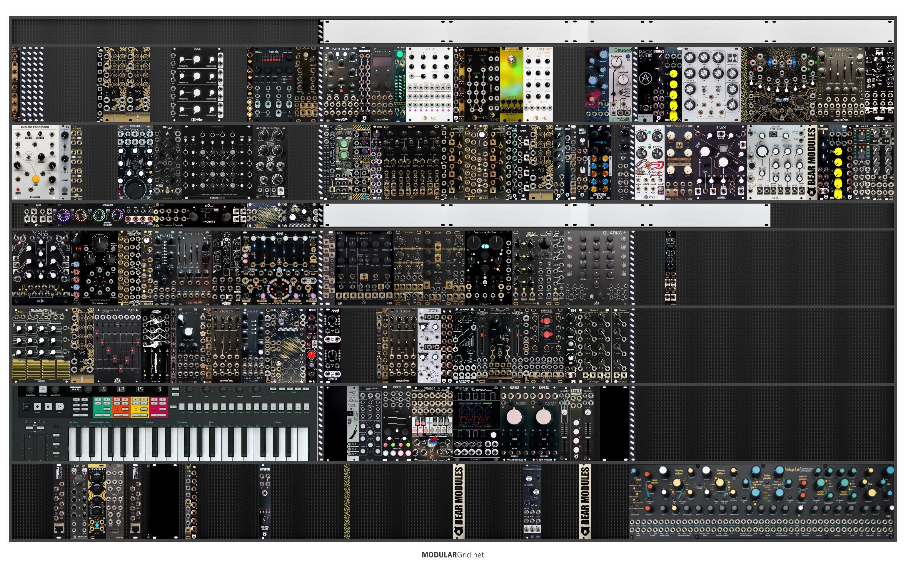Select the Strange-R Things module
The height and width of the screenshot is (561, 906).
pos(432,424)
